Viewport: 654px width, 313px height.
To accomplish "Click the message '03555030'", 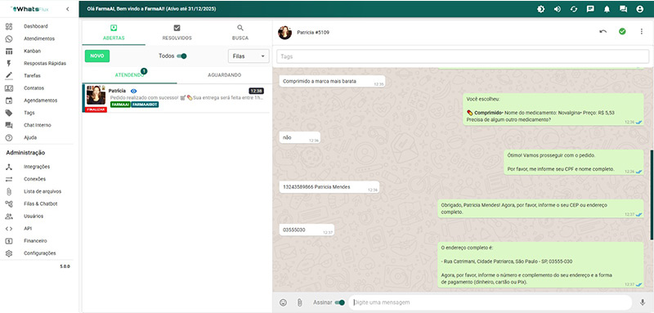I will [307, 230].
